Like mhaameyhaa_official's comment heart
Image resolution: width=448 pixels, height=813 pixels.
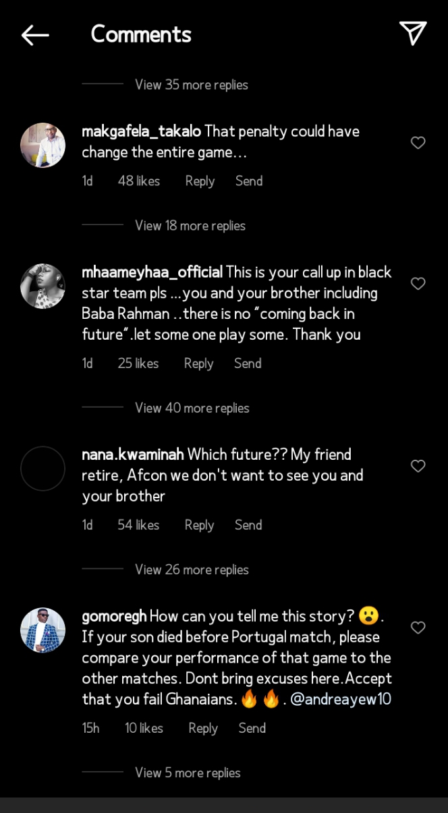[418, 284]
